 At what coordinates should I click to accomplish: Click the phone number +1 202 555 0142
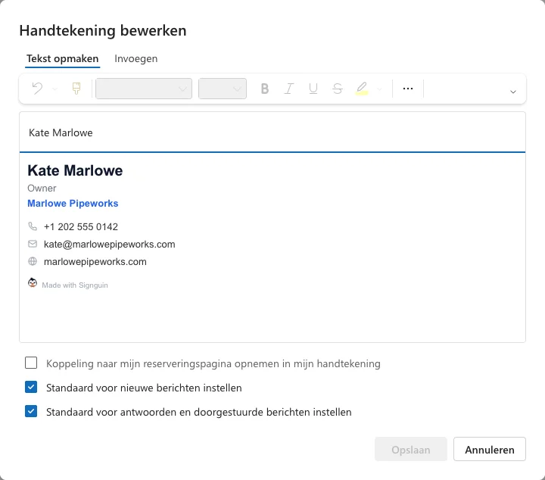pyautogui.click(x=81, y=226)
